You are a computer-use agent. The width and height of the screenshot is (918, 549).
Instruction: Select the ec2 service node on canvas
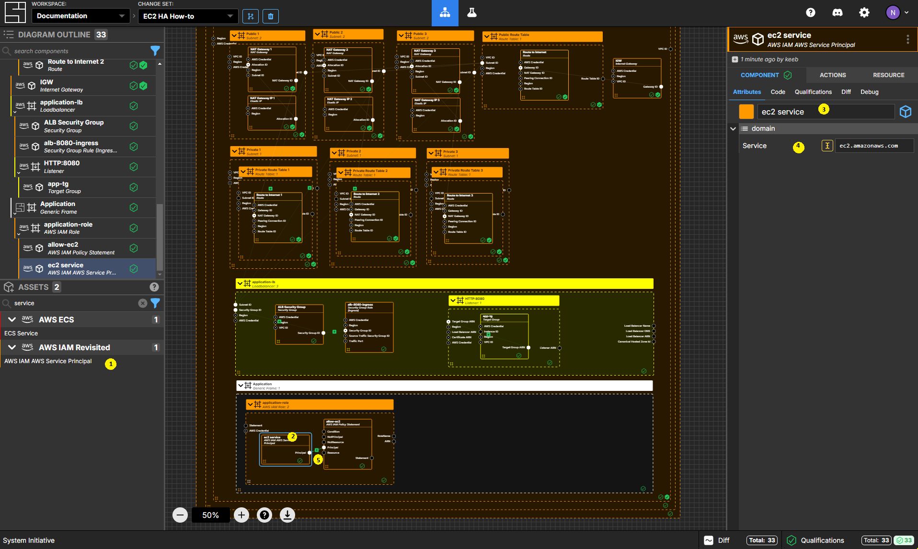[x=286, y=449]
